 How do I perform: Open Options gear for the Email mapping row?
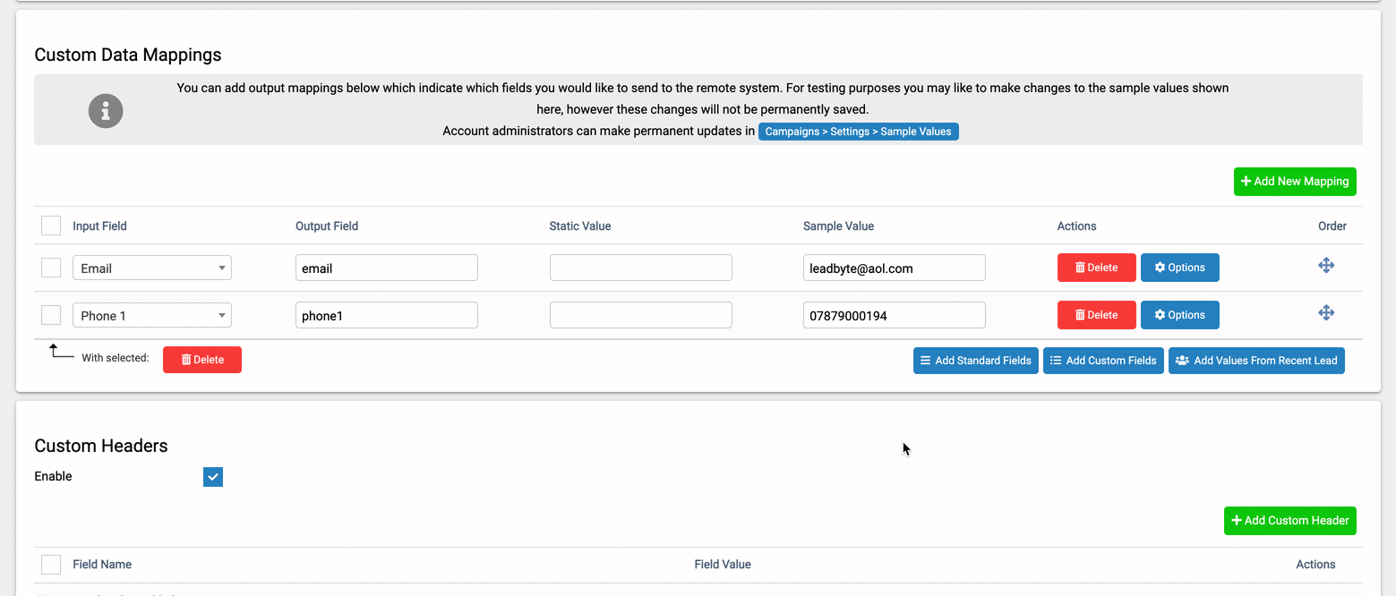[1179, 267]
